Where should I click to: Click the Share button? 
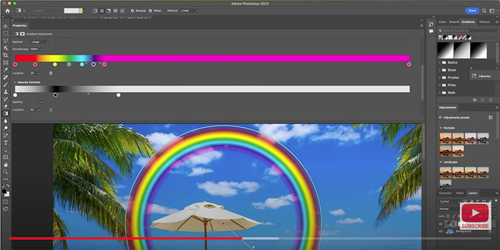[472, 11]
